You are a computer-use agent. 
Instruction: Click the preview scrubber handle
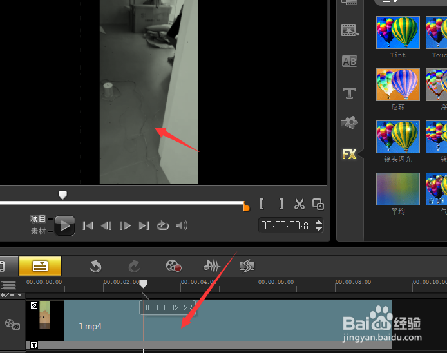tap(62, 195)
